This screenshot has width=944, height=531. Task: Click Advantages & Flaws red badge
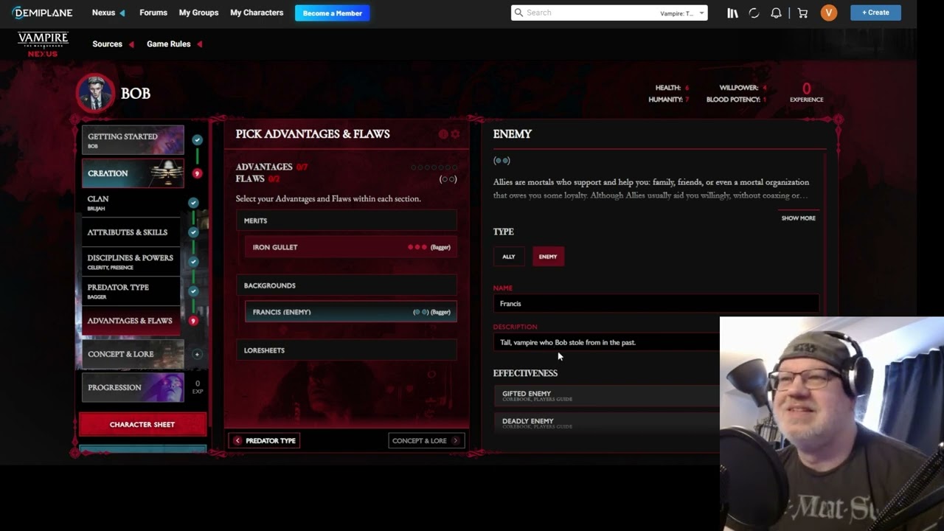click(x=193, y=321)
